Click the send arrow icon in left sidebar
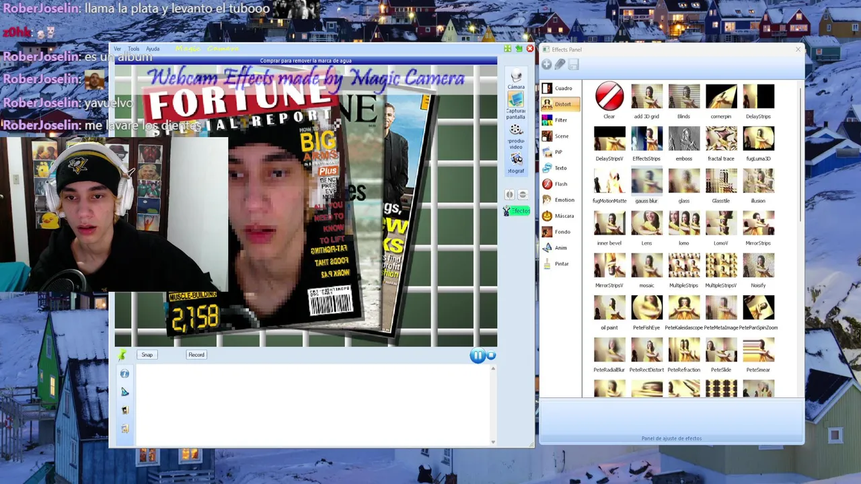This screenshot has width=861, height=484. (x=124, y=392)
